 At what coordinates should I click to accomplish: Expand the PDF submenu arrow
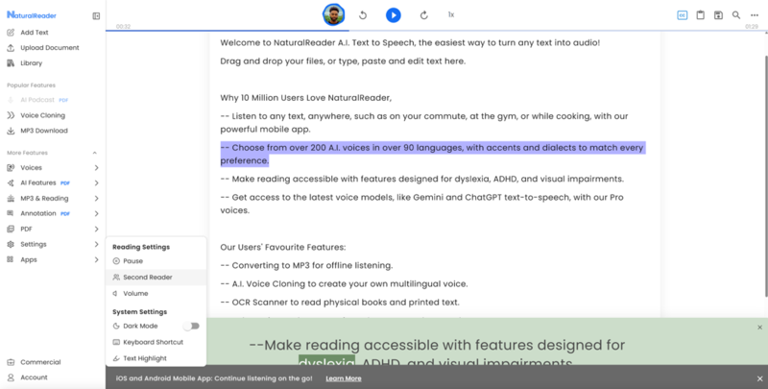[x=97, y=229]
